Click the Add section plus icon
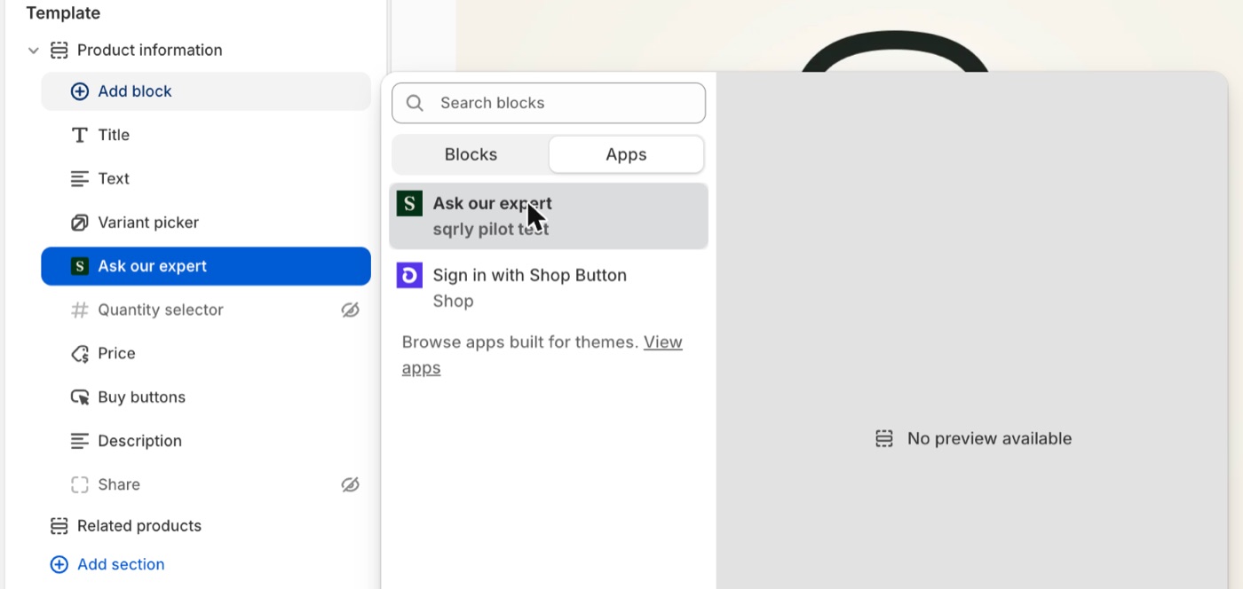 point(59,564)
